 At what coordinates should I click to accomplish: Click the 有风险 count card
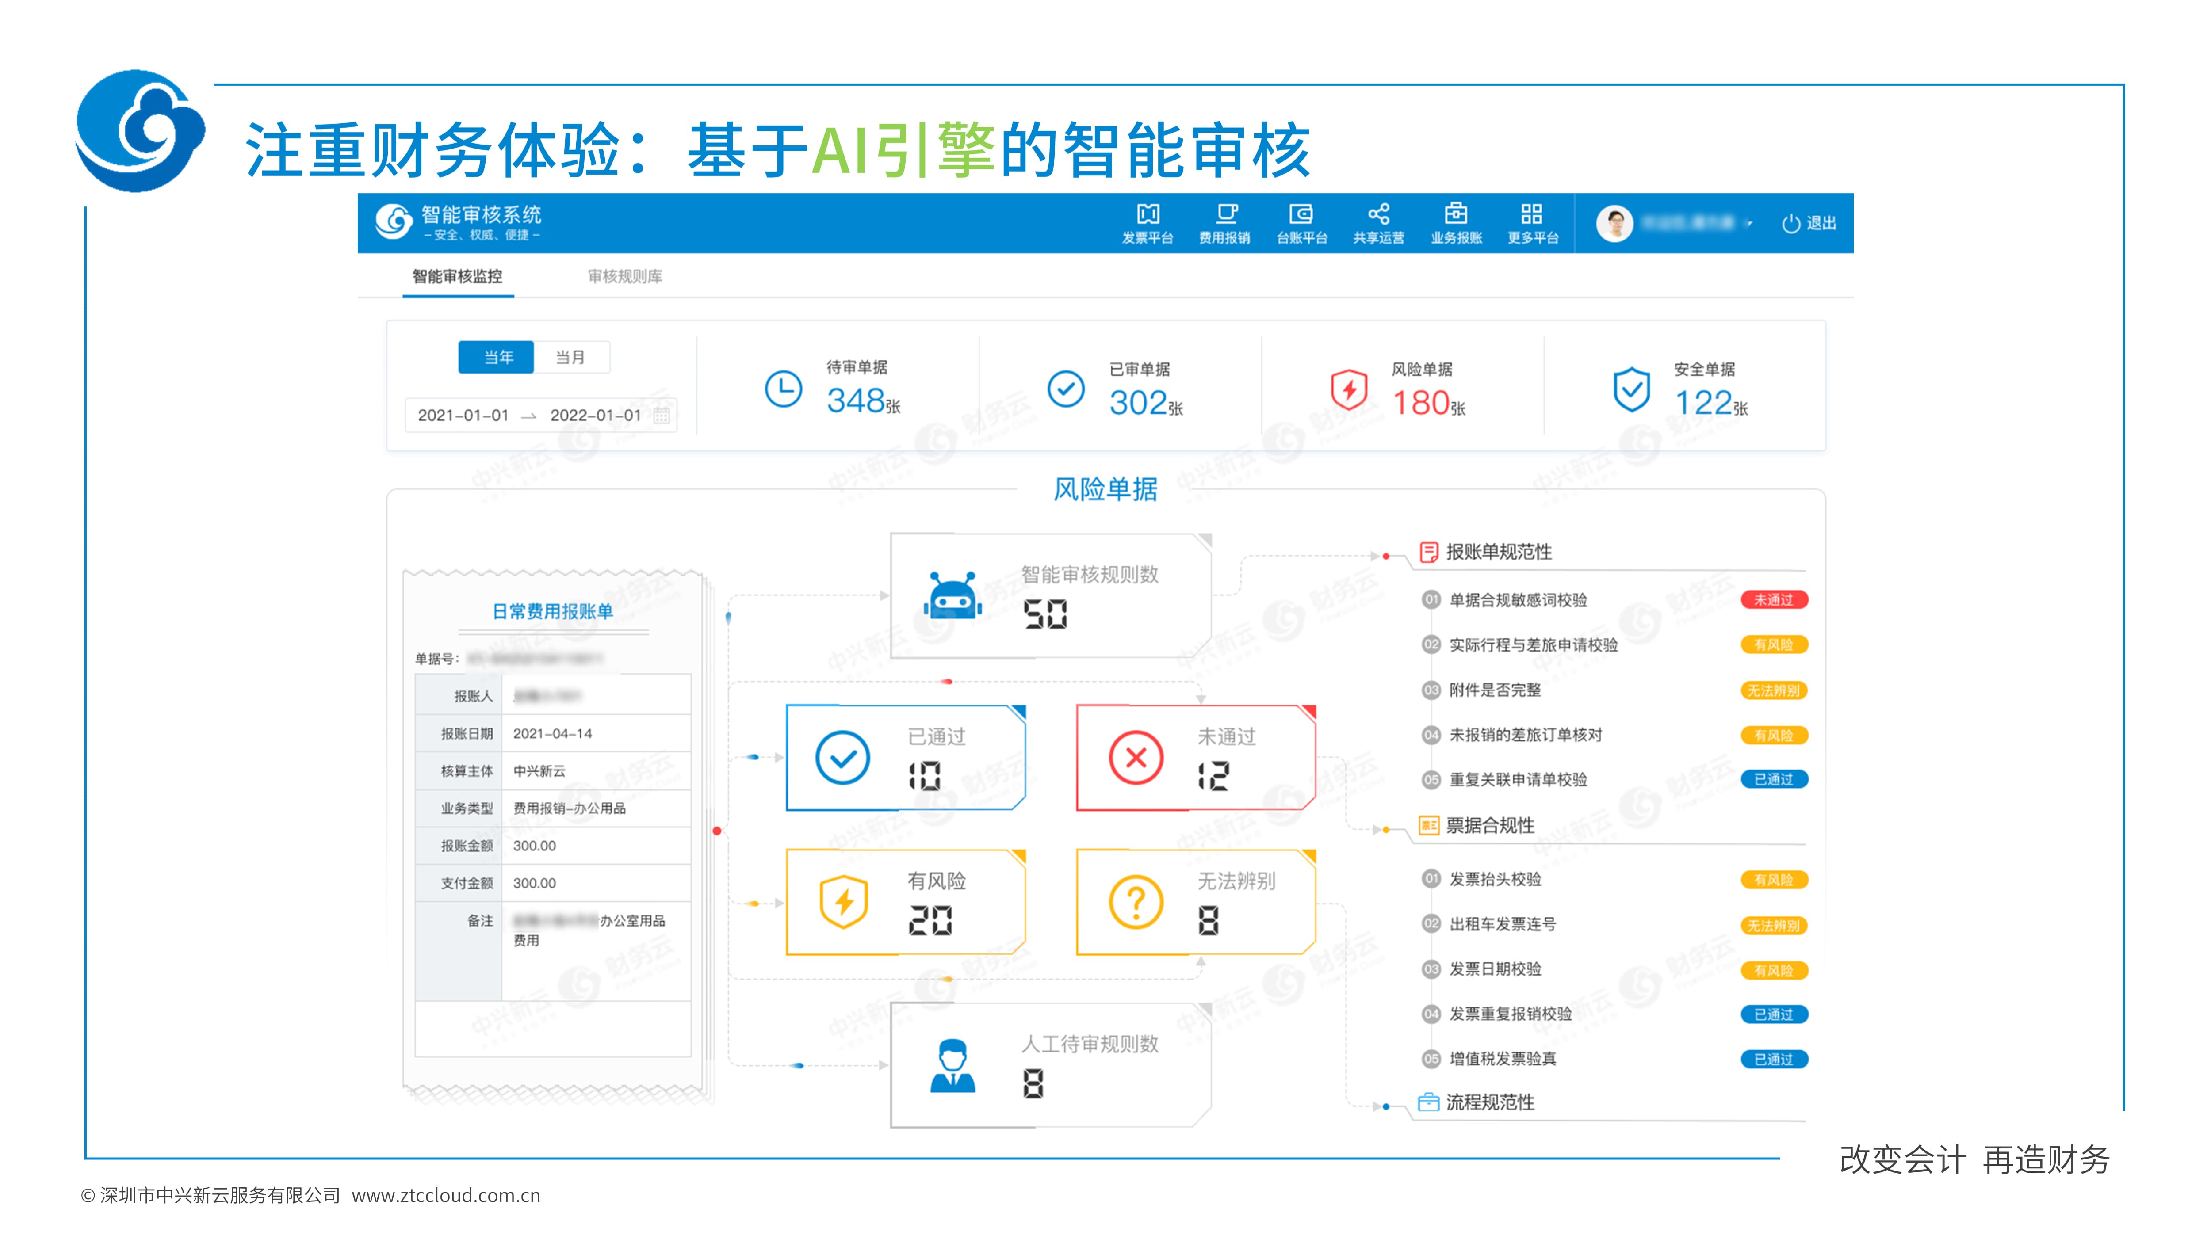906,902
